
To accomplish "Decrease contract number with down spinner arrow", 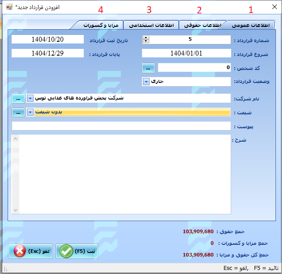I will pyautogui.click(x=146, y=42).
